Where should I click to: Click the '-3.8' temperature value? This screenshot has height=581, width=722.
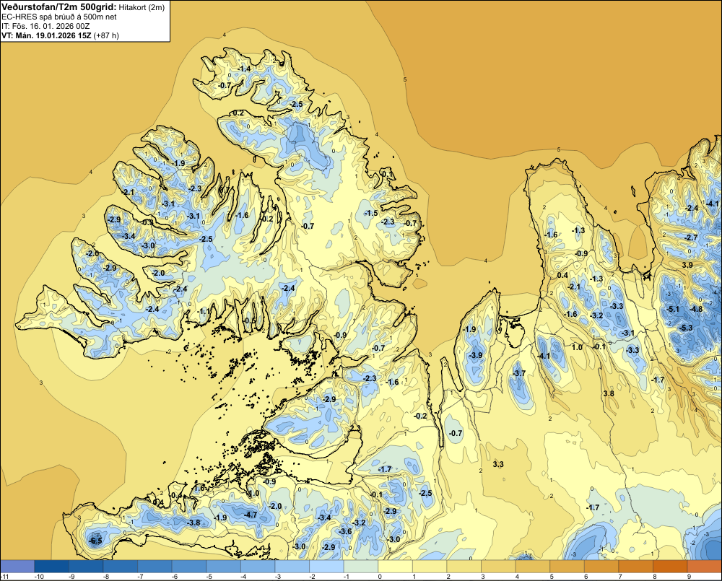click(193, 523)
